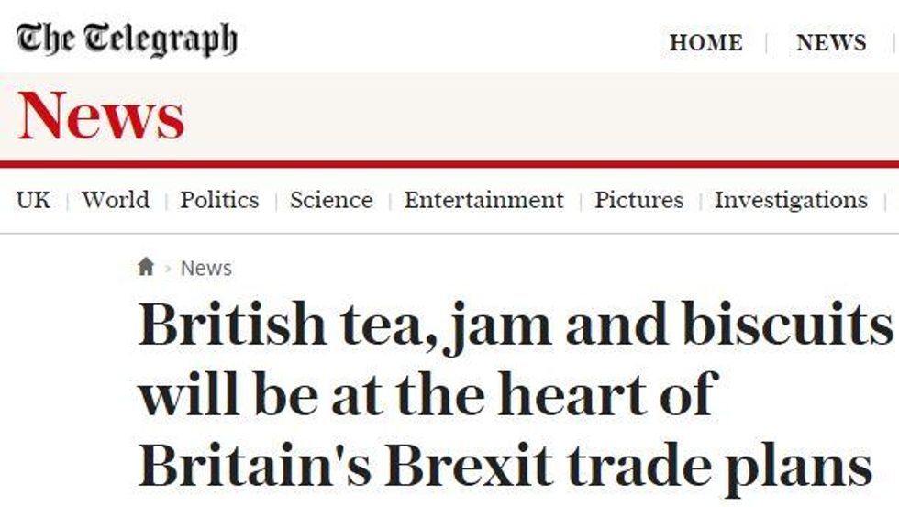899x507 pixels.
Task: Follow the News breadcrumb link
Action: (206, 268)
